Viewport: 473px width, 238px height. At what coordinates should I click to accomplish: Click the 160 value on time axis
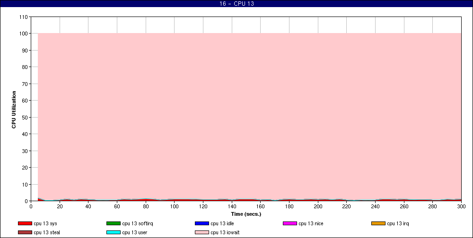coord(260,207)
